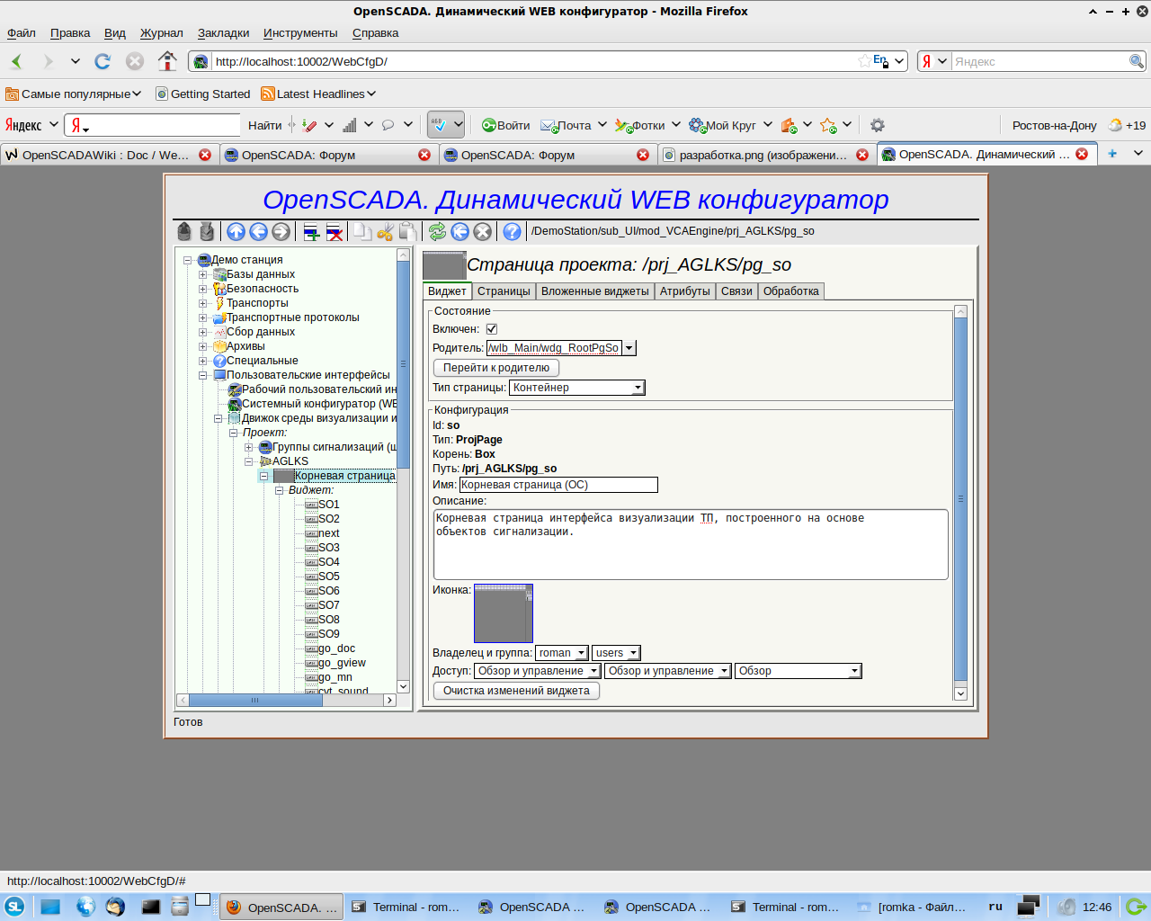Click the Перейти к родителю button

(x=495, y=368)
